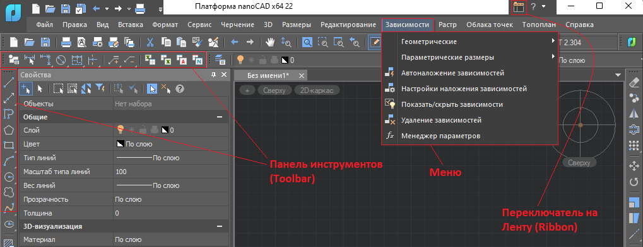Select the Polygon drawing tool
The image size is (643, 247).
click(9, 129)
